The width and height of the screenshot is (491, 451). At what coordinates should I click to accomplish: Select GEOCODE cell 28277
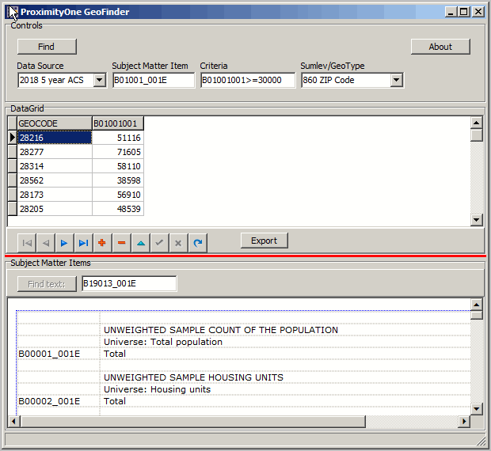point(55,152)
